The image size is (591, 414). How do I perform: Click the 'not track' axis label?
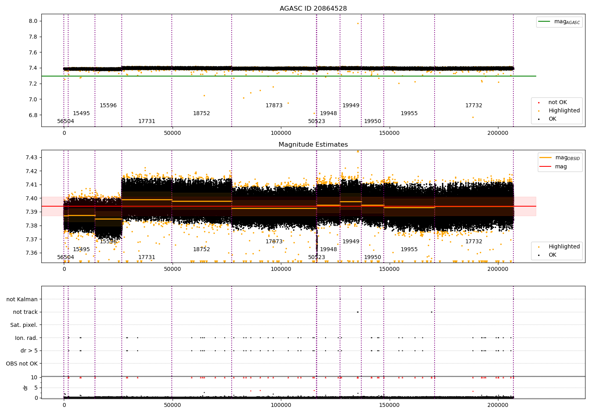[25, 312]
